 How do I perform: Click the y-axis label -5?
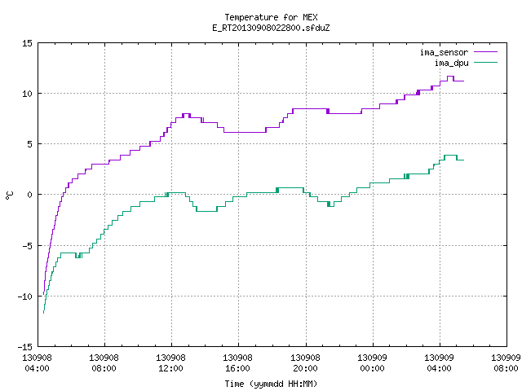click(27, 246)
